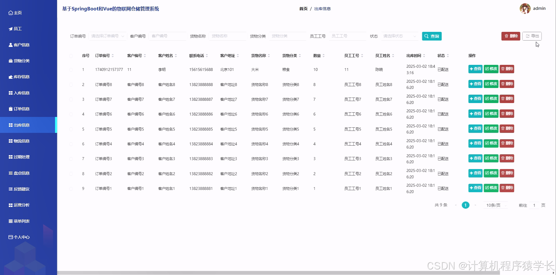Toggle the select-all checkbox in table header

pyautogui.click(x=71, y=56)
